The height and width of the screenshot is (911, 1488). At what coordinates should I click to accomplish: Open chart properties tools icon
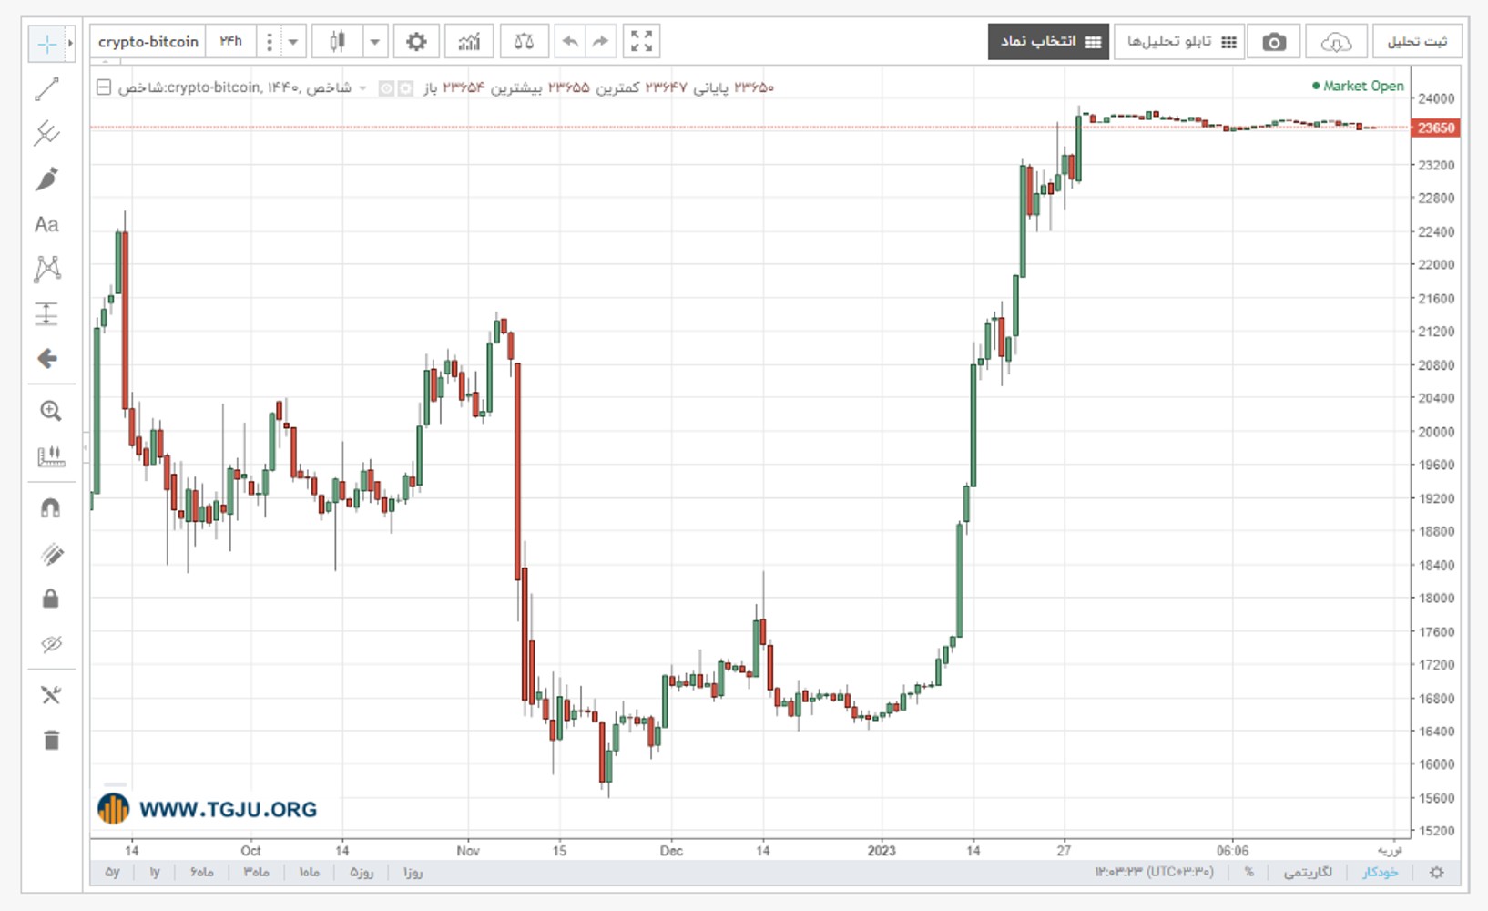[x=51, y=695]
